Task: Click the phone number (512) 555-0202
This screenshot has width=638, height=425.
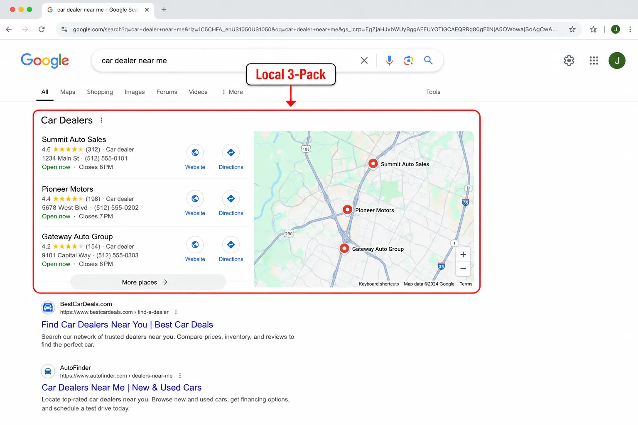Action: tap(116, 208)
